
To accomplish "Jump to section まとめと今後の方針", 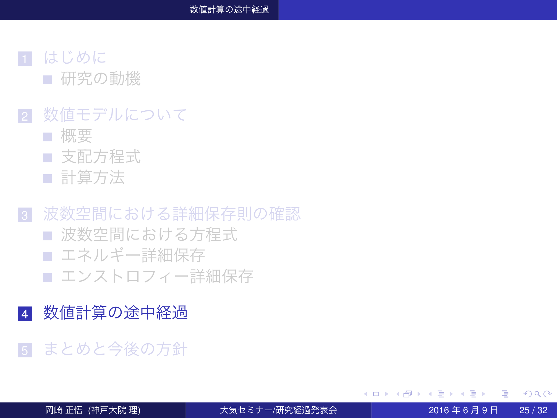I will pyautogui.click(x=116, y=349).
